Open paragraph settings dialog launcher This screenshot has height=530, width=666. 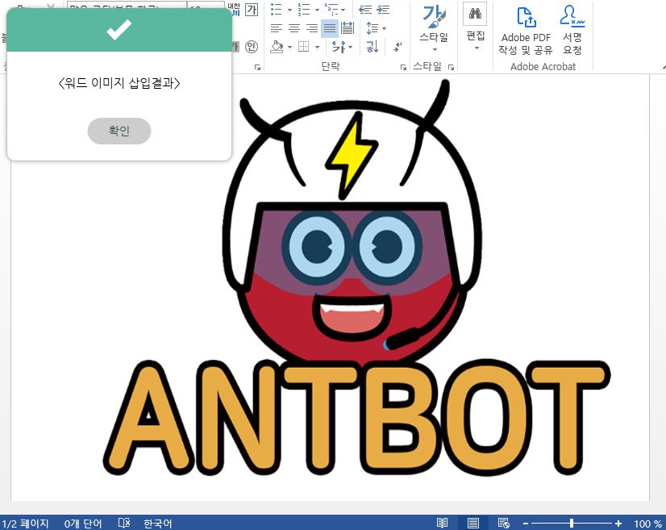[x=403, y=68]
